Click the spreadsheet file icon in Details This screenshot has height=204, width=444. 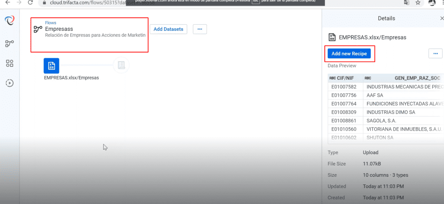tap(332, 37)
